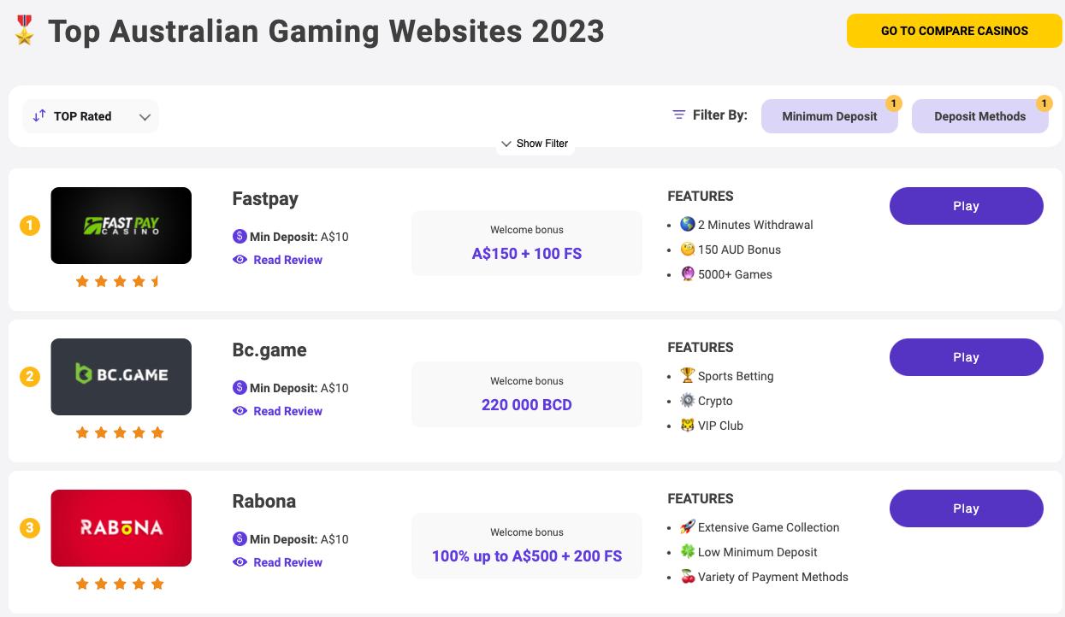1065x617 pixels.
Task: Click the Bc.game Min Deposit A$10 text
Action: (x=299, y=388)
